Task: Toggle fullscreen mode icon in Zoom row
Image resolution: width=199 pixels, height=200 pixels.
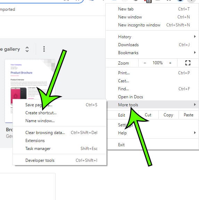Action: tap(188, 63)
